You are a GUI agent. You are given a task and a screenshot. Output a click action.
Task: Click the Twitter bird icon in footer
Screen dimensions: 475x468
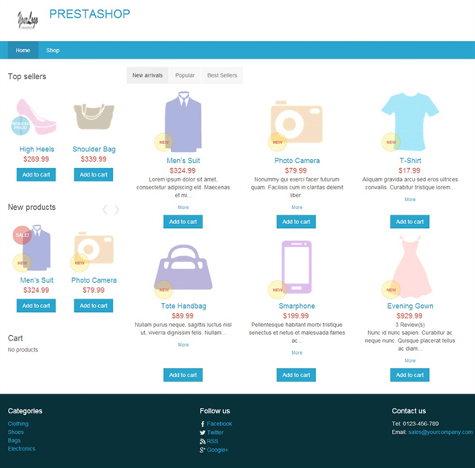tap(203, 432)
